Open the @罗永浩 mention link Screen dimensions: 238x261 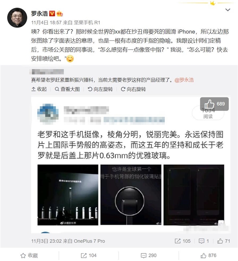(184, 80)
